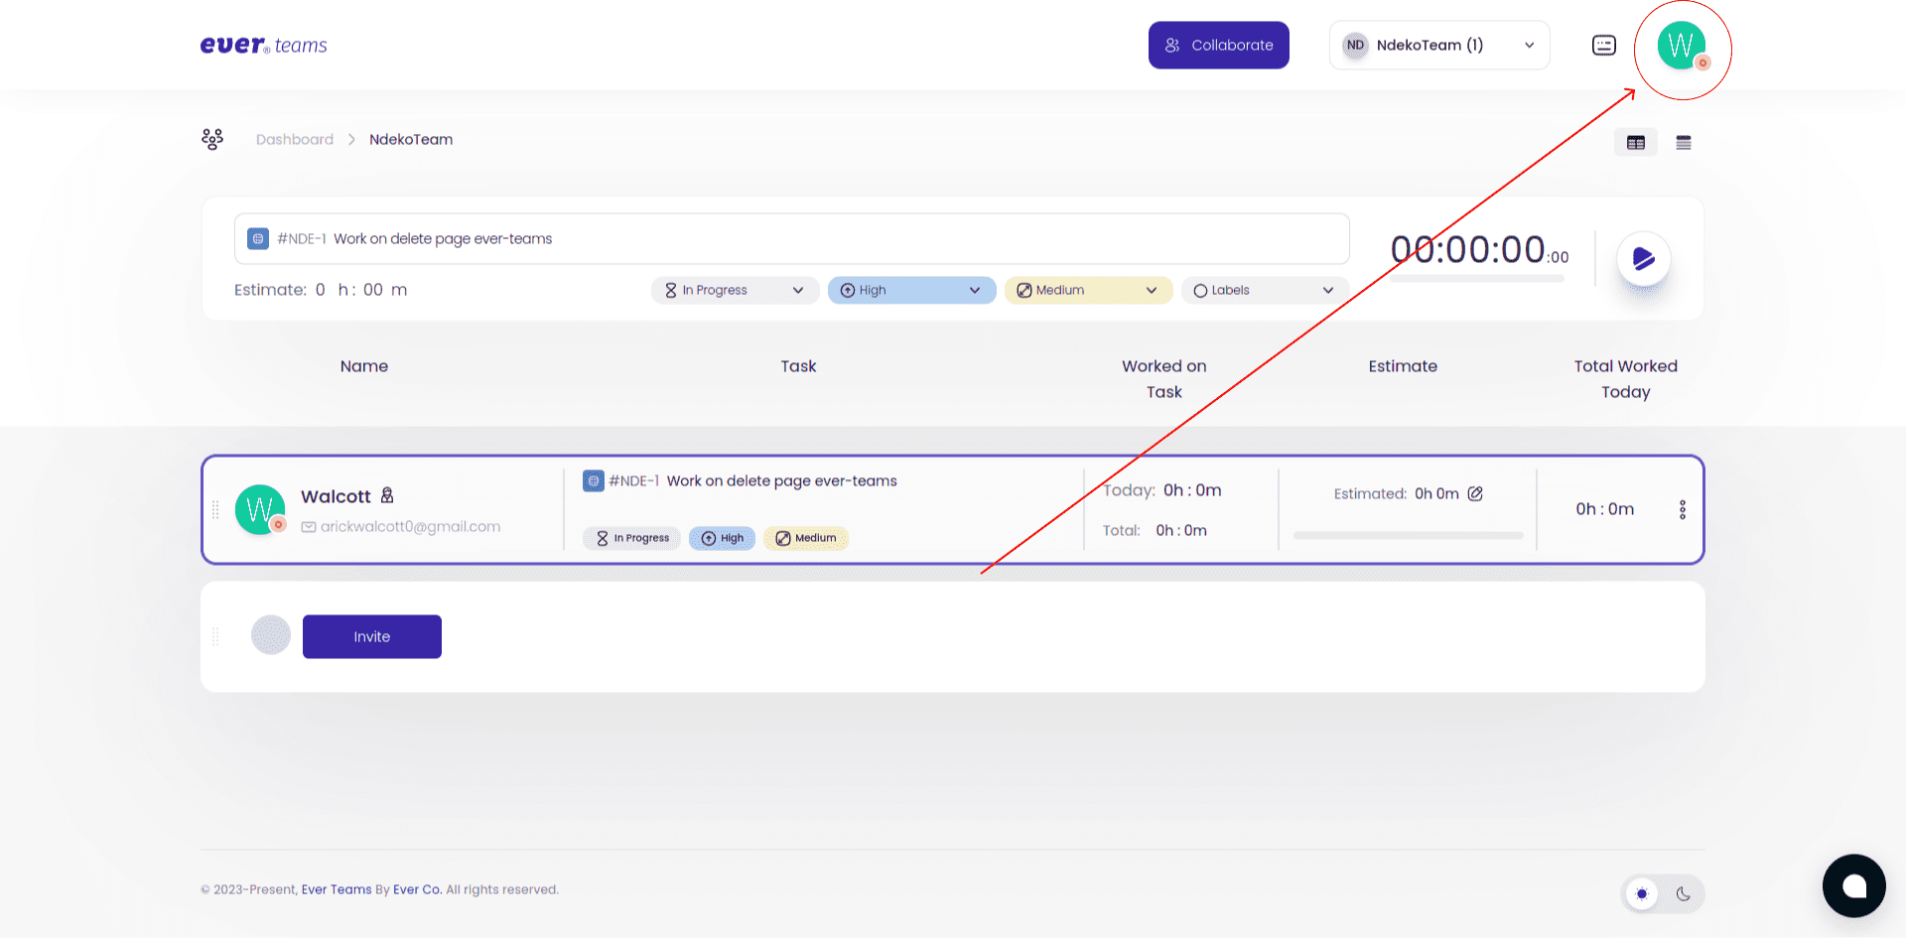This screenshot has height=938, width=1906.
Task: Toggle the In Progress status on Walcott's task
Action: point(631,538)
